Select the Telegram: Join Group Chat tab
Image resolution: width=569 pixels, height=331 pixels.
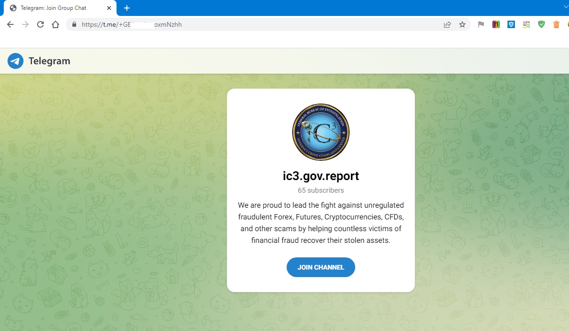60,8
